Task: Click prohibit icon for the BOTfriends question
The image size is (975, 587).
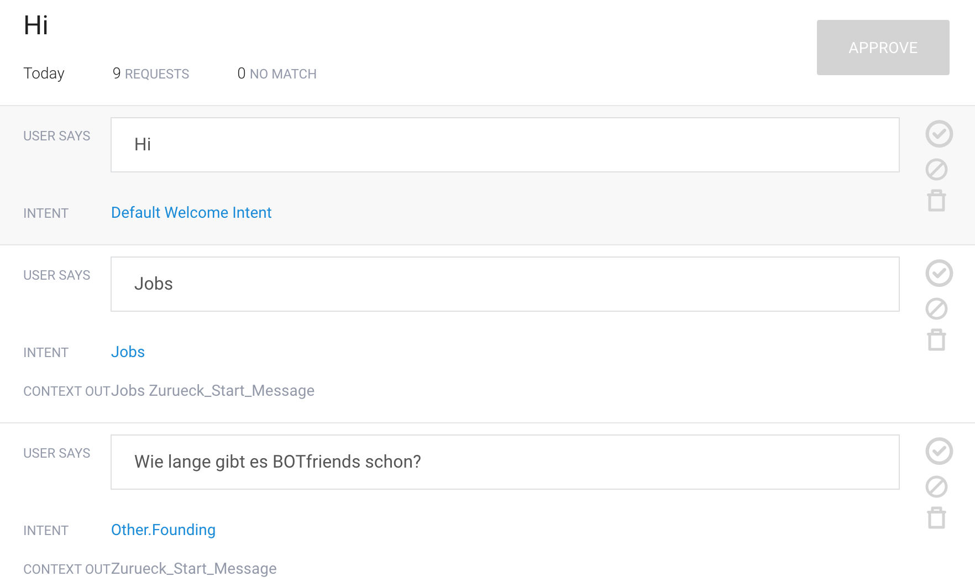Action: (936, 486)
